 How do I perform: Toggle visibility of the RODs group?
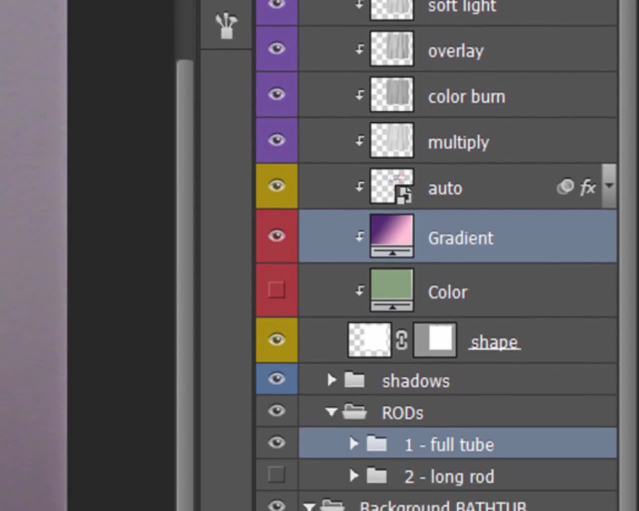(277, 411)
